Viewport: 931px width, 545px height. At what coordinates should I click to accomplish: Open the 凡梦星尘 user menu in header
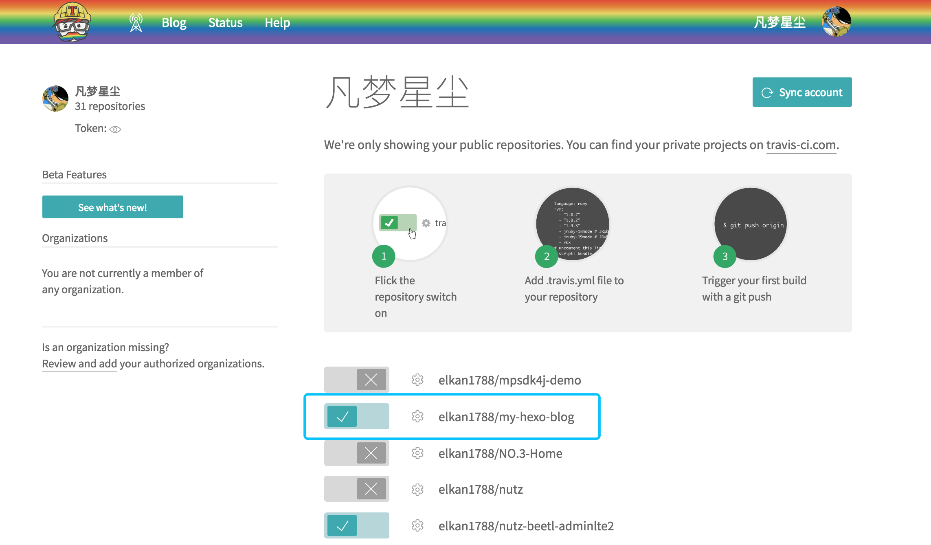tap(779, 22)
